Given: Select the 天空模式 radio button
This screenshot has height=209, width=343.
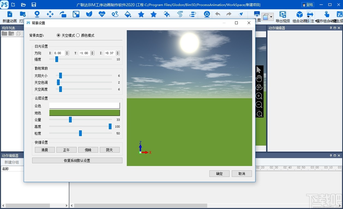Looking at the screenshot, I should click(58, 35).
